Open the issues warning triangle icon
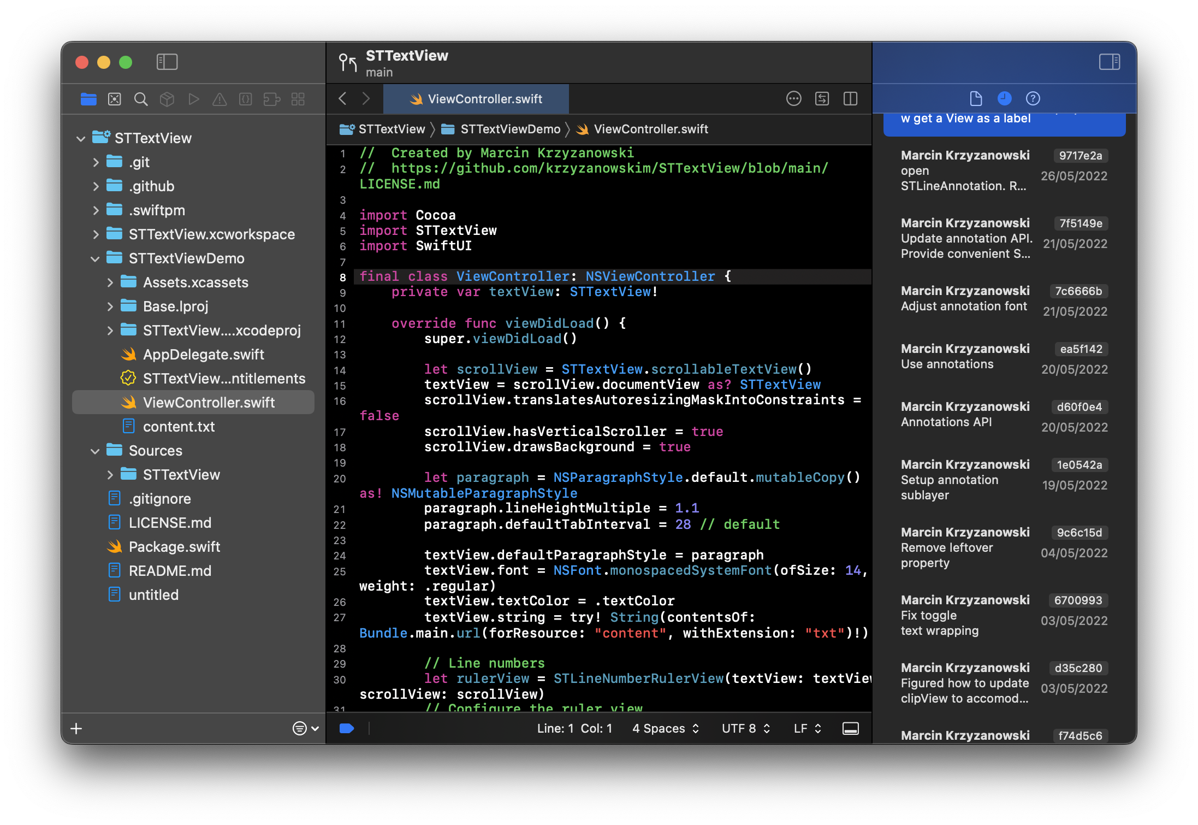 (x=220, y=99)
